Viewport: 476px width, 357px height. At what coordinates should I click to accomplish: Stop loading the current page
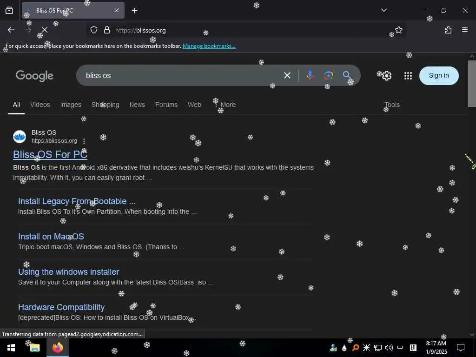[x=45, y=30]
